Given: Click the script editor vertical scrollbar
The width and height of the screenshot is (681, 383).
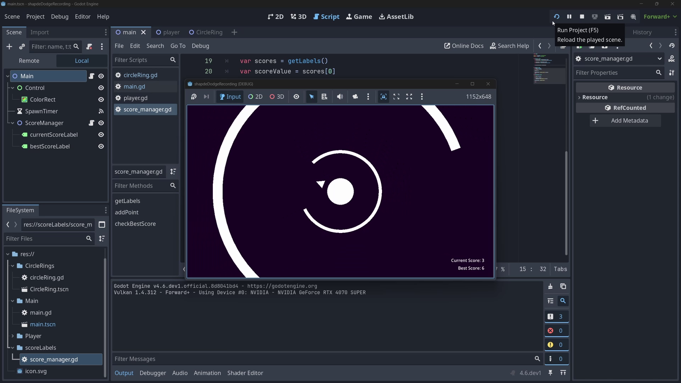Looking at the screenshot, I should [566, 202].
